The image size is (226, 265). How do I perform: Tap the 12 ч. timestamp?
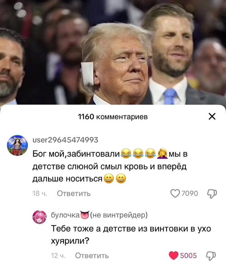[x=58, y=256]
